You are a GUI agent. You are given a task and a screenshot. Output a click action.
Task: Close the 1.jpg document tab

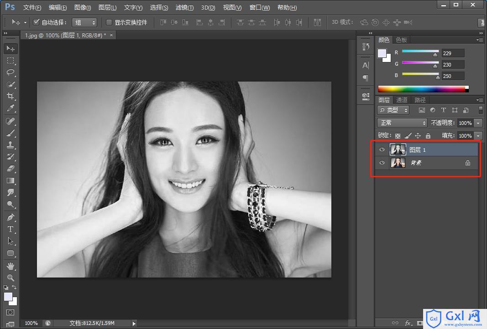pos(111,35)
